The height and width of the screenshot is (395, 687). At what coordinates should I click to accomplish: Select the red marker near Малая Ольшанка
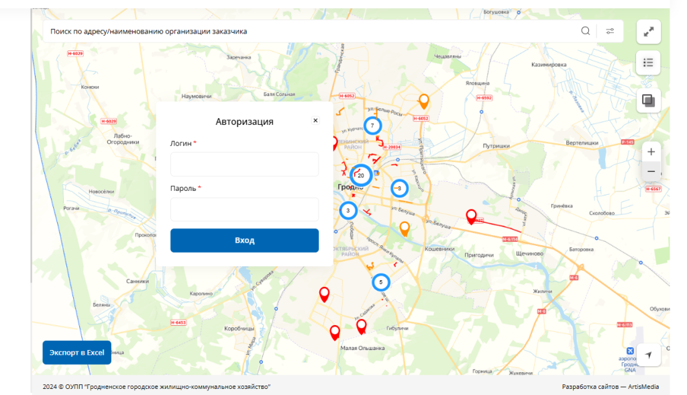tap(360, 326)
